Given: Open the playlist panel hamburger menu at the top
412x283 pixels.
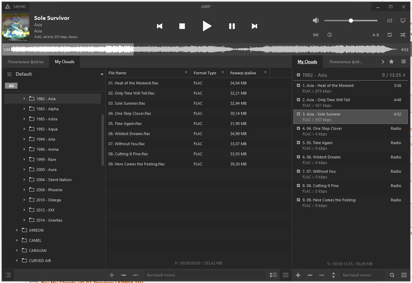Looking at the screenshot, I should pos(404,61).
